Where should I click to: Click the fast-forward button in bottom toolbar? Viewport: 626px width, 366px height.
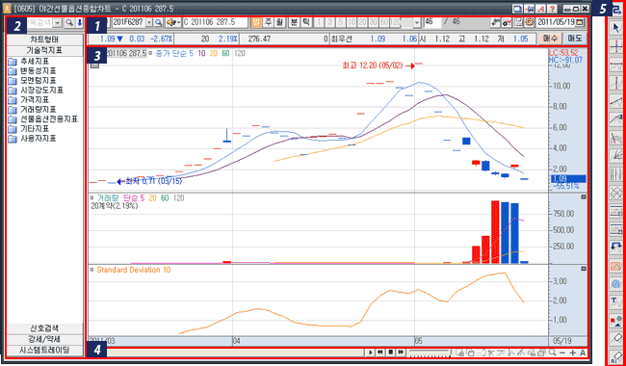pyautogui.click(x=401, y=353)
